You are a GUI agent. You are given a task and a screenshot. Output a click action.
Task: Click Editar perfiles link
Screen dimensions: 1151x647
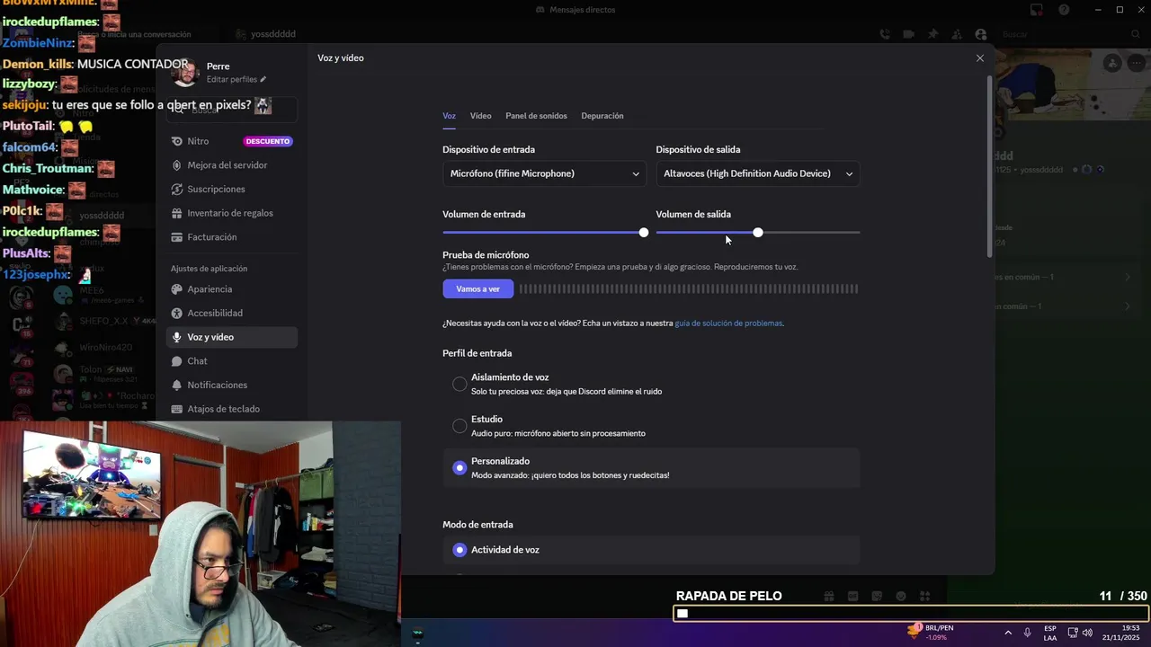click(x=236, y=80)
